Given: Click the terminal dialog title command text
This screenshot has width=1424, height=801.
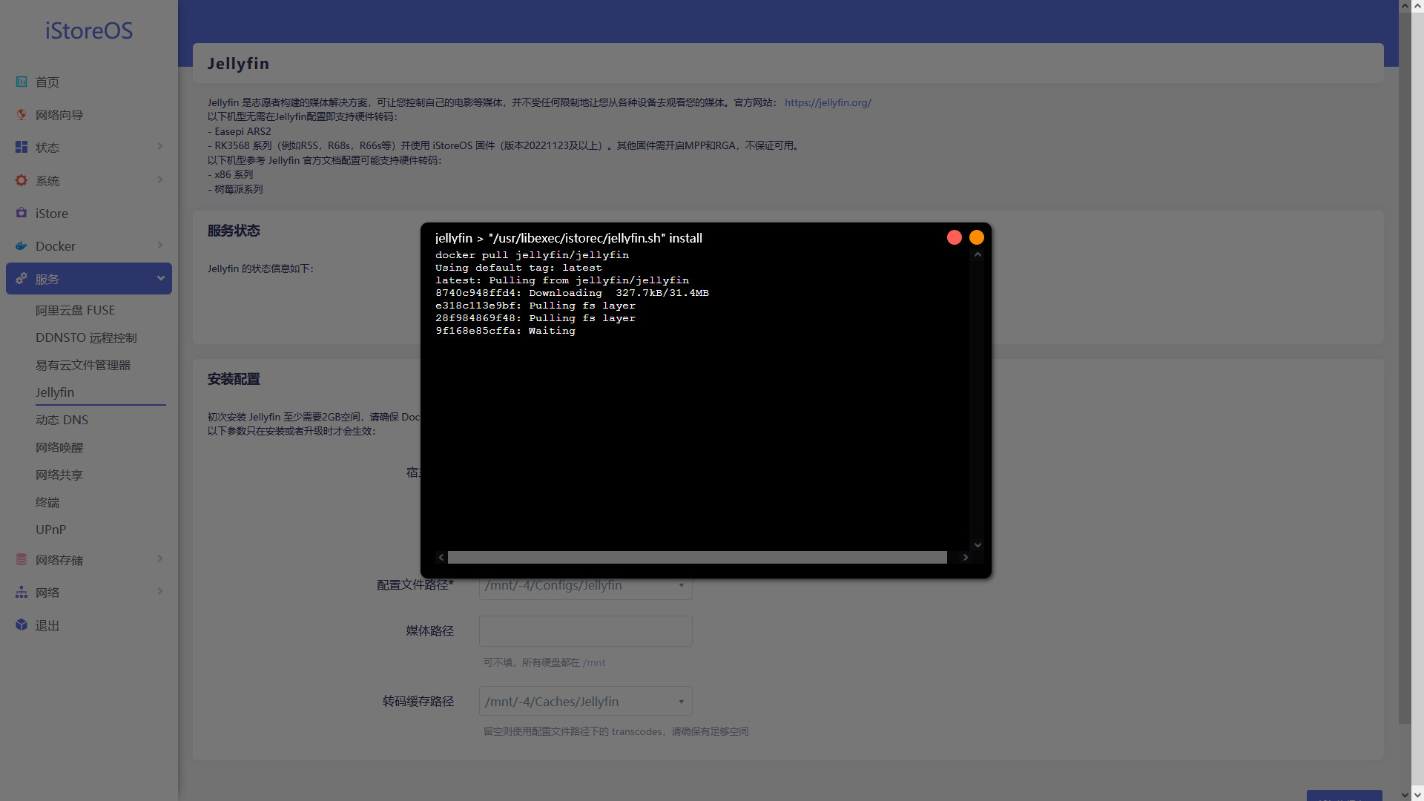Looking at the screenshot, I should point(568,238).
